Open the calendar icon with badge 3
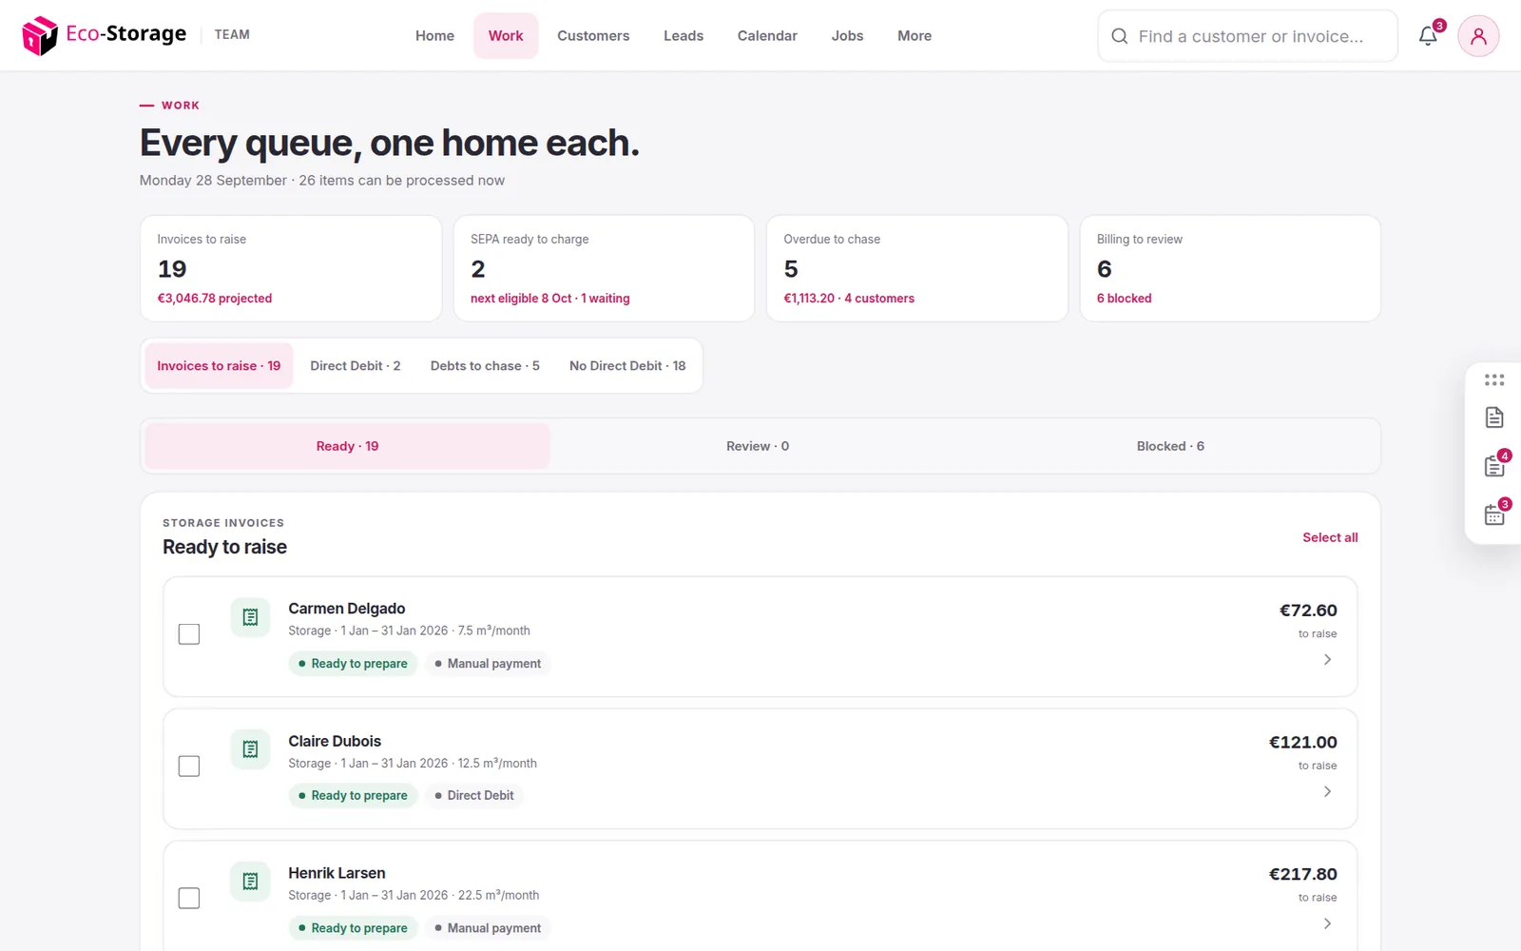 pyautogui.click(x=1494, y=514)
